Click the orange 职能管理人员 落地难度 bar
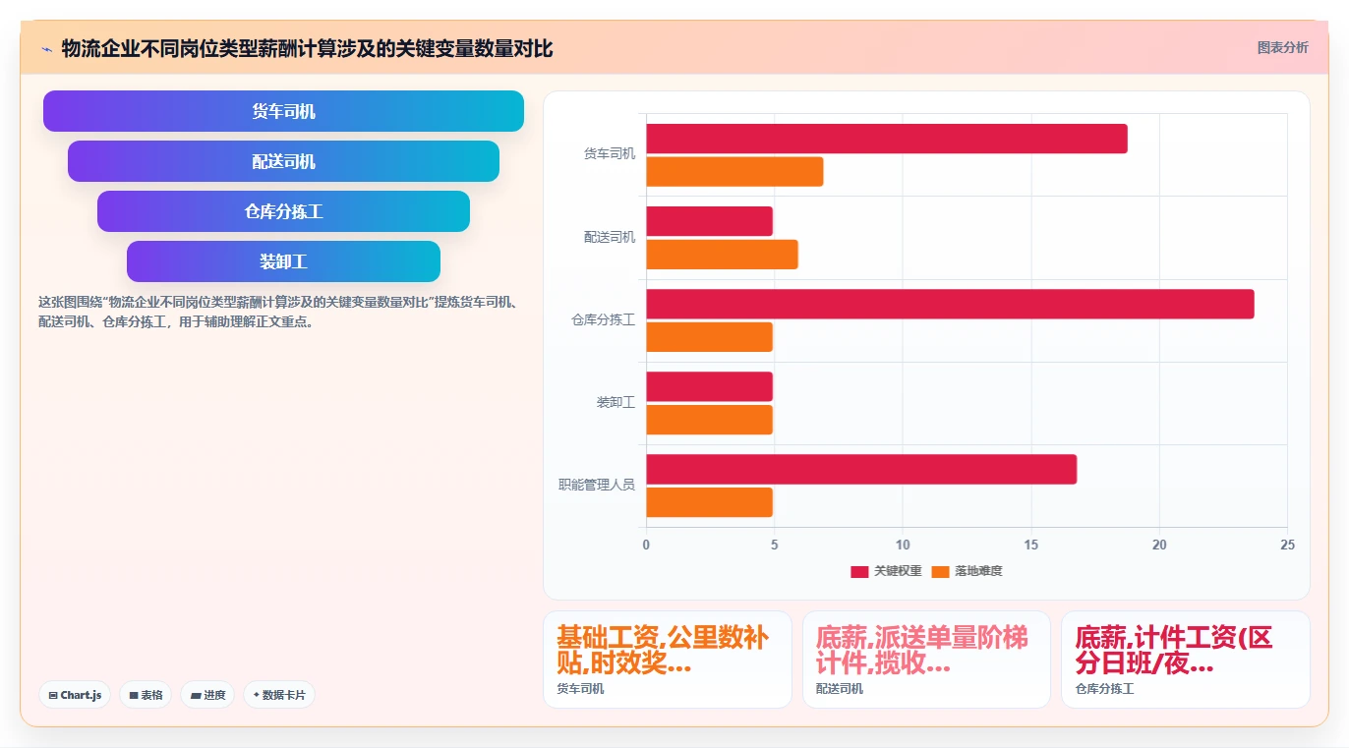This screenshot has height=748, width=1349. (709, 502)
